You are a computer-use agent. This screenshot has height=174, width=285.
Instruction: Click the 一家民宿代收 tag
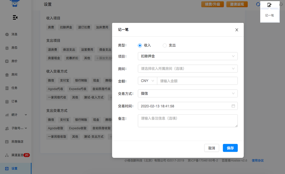pyautogui.click(x=57, y=97)
